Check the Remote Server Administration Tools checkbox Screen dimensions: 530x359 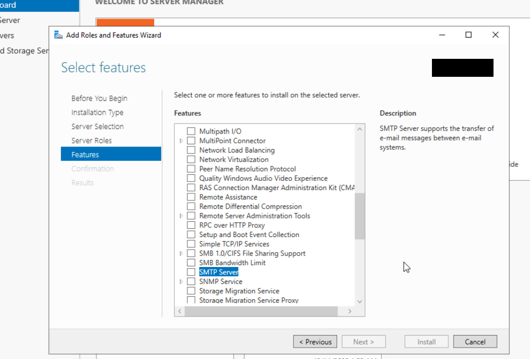click(191, 216)
